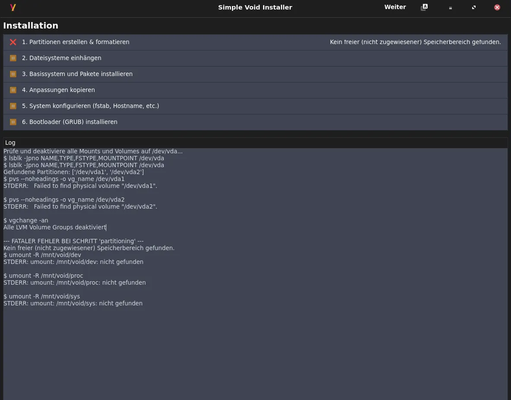511x400 pixels.
Task: Click pause icon next to Basissystem und Pakete
Action: 13,74
